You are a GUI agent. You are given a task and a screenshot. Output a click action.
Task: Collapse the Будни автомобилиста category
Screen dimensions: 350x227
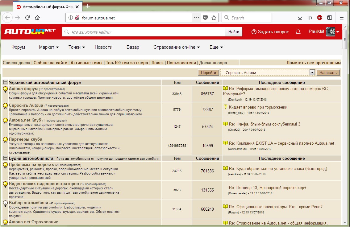tap(5, 158)
